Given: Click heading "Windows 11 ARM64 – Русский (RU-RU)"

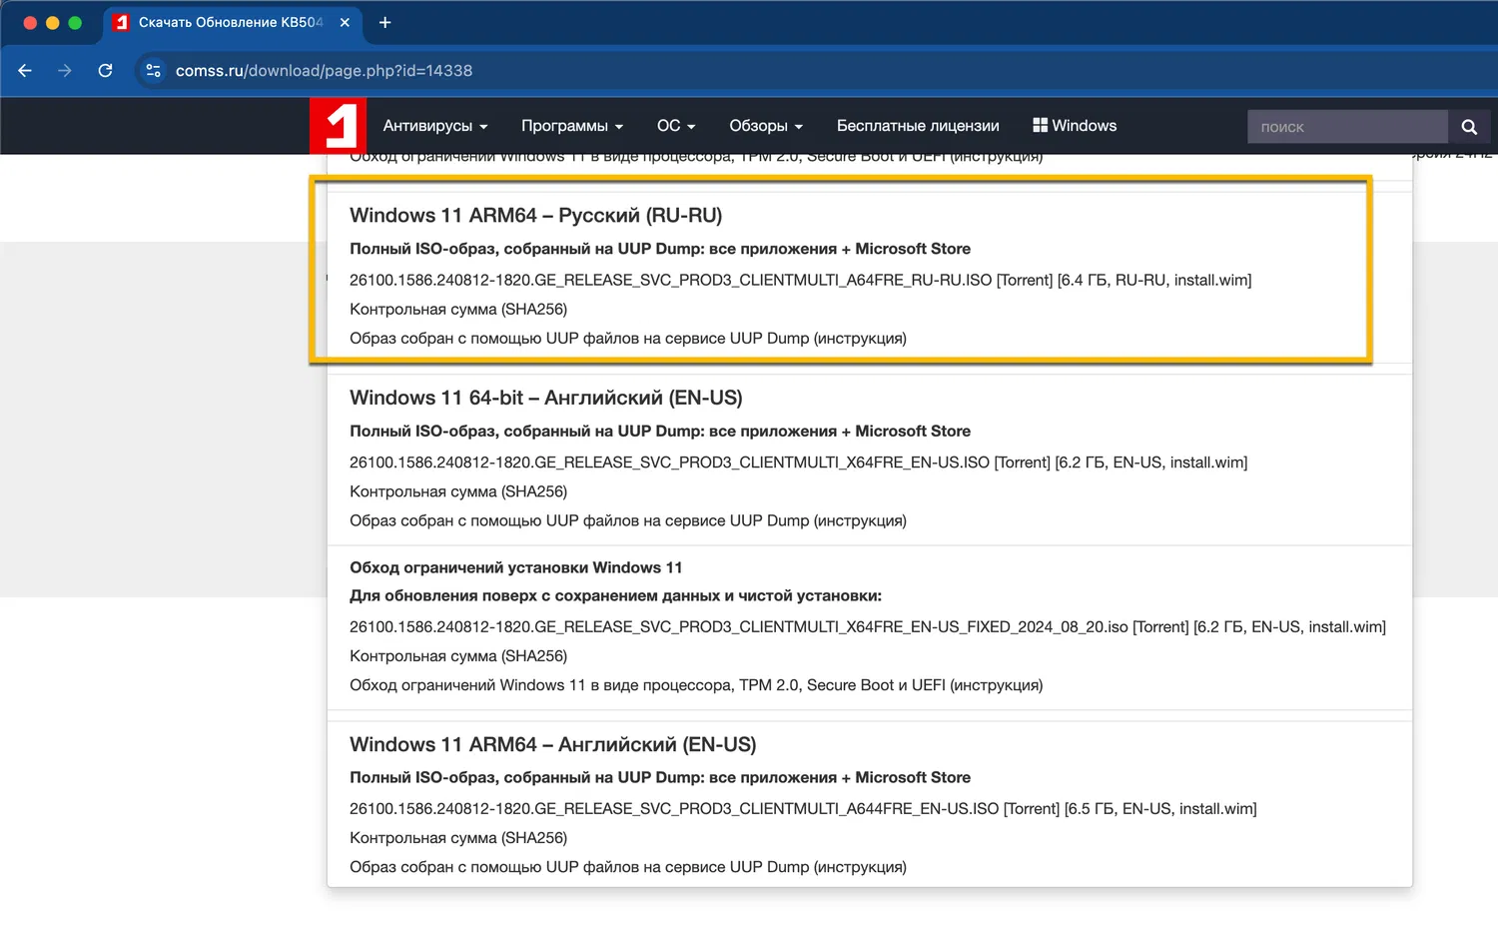Looking at the screenshot, I should (x=535, y=216).
